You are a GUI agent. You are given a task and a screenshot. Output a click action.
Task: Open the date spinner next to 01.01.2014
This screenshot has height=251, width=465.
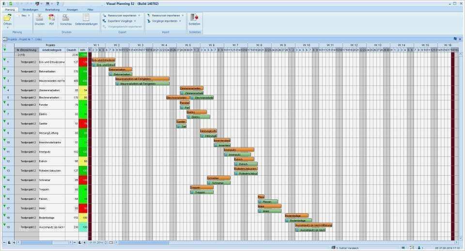tap(106, 242)
